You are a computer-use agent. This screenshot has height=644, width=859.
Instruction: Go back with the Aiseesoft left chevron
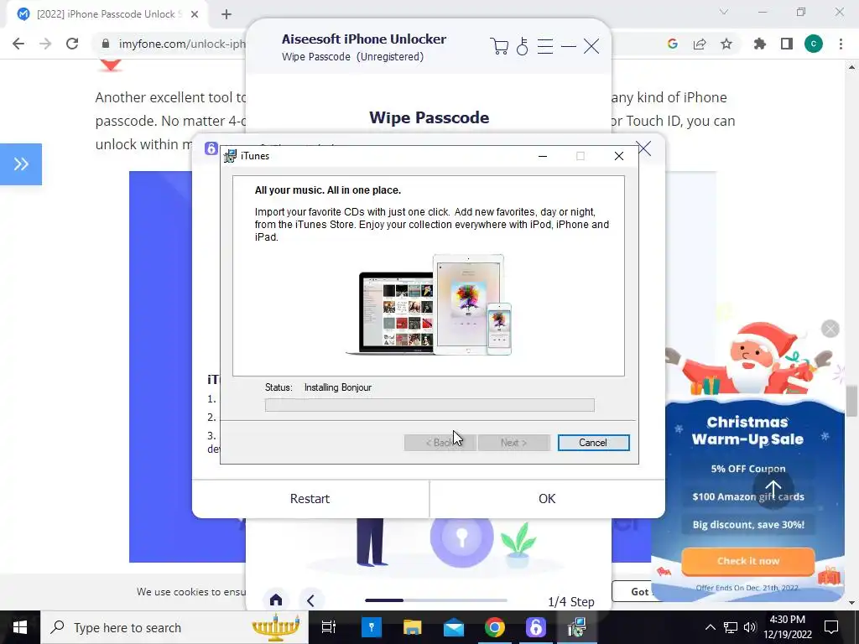pyautogui.click(x=310, y=600)
